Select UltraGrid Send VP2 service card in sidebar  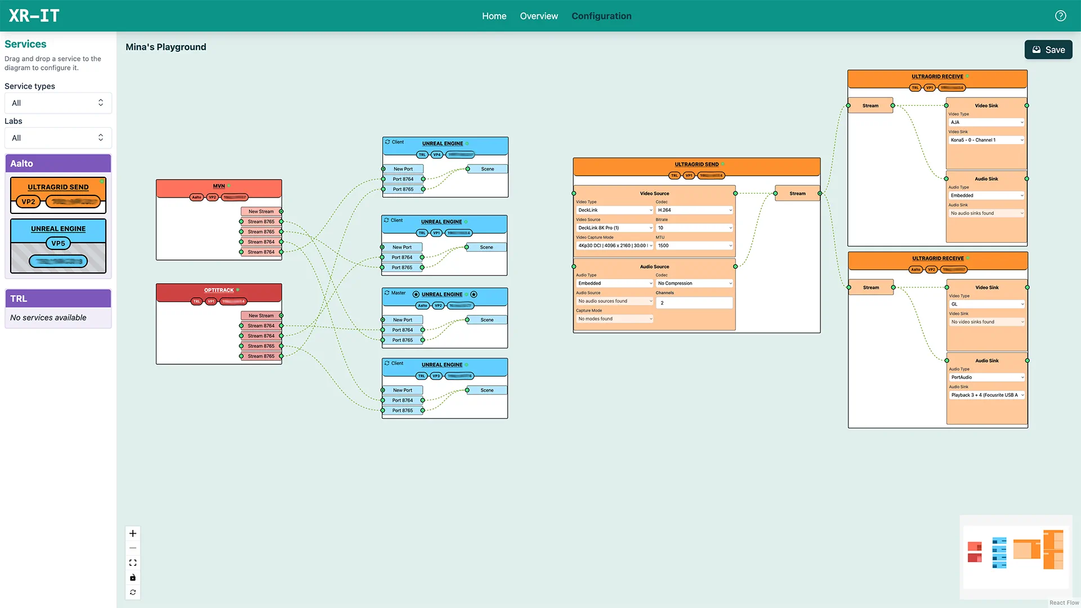(58, 195)
